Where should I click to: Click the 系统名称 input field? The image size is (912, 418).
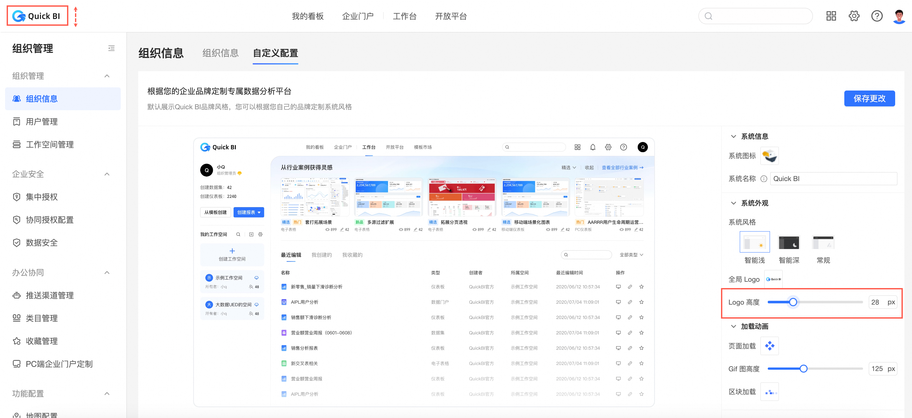pyautogui.click(x=834, y=179)
